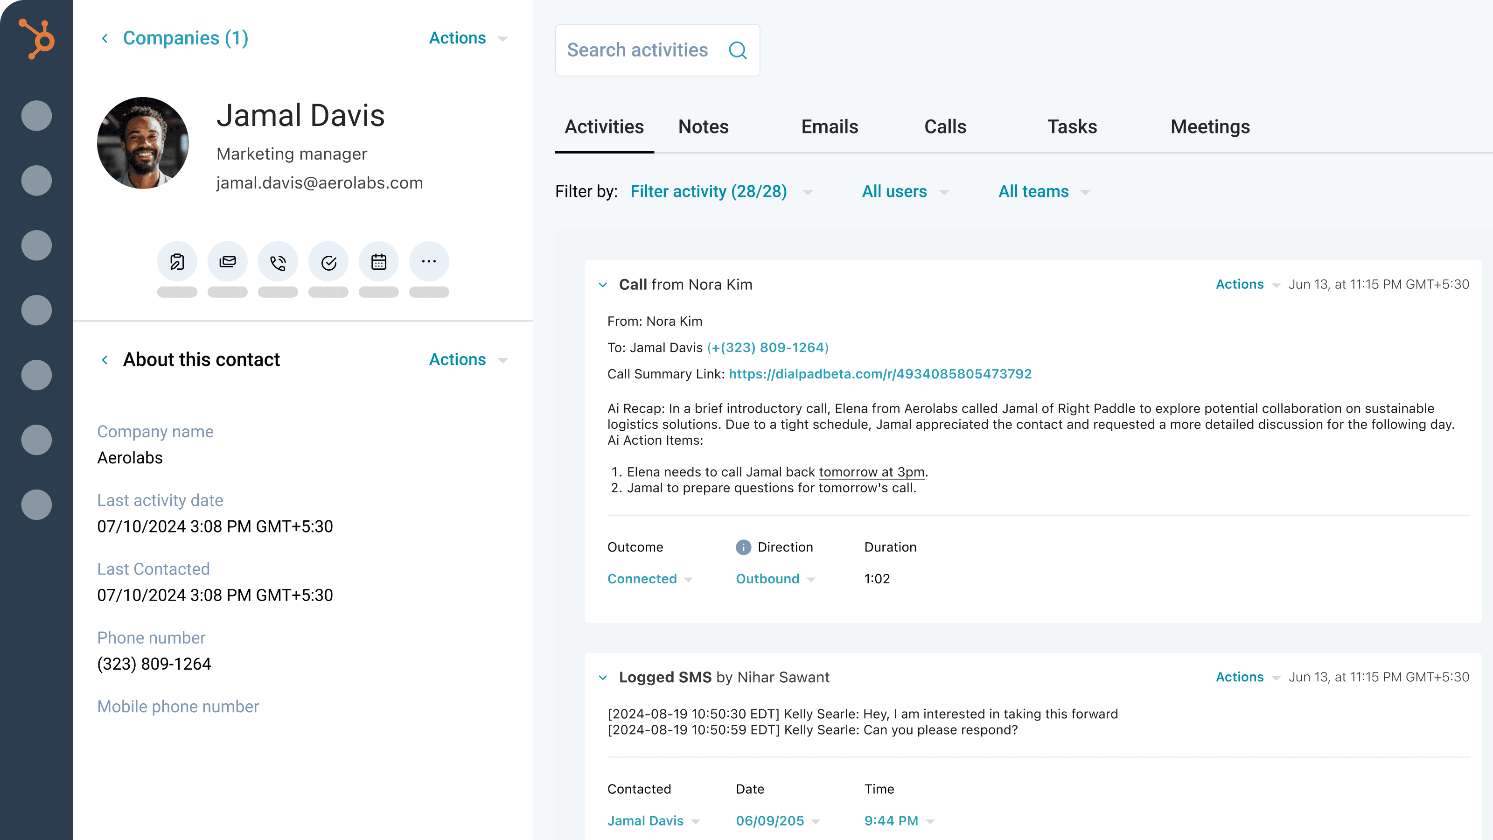Viewport: 1493px width, 840px height.
Task: Click the phone number (+323) 809-1264 link
Action: pyautogui.click(x=767, y=347)
